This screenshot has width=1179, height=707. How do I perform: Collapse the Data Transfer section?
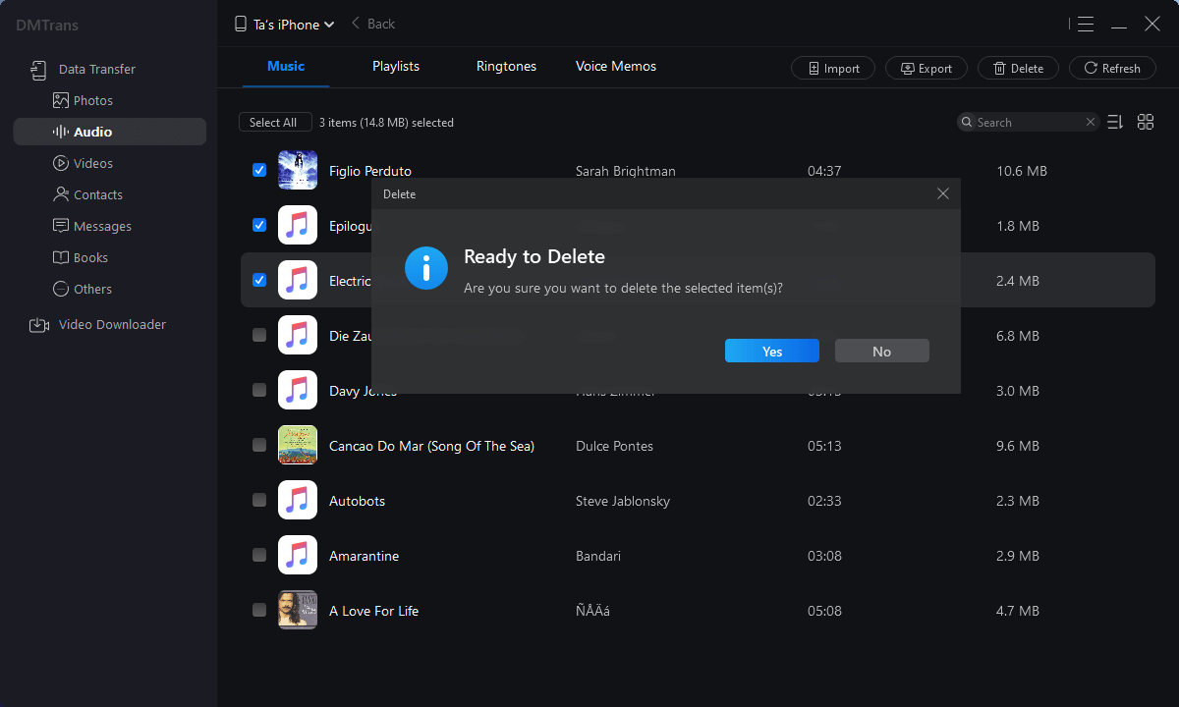(x=96, y=69)
